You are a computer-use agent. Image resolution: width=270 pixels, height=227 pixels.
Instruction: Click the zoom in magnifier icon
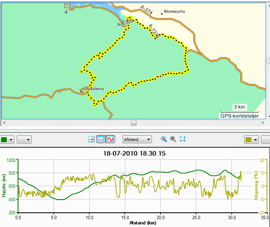tap(164, 139)
